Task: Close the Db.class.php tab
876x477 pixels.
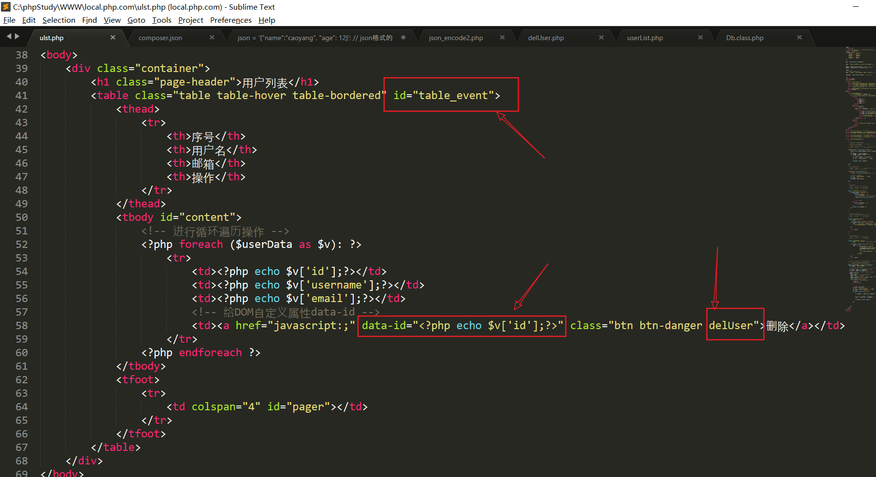Action: click(x=799, y=38)
